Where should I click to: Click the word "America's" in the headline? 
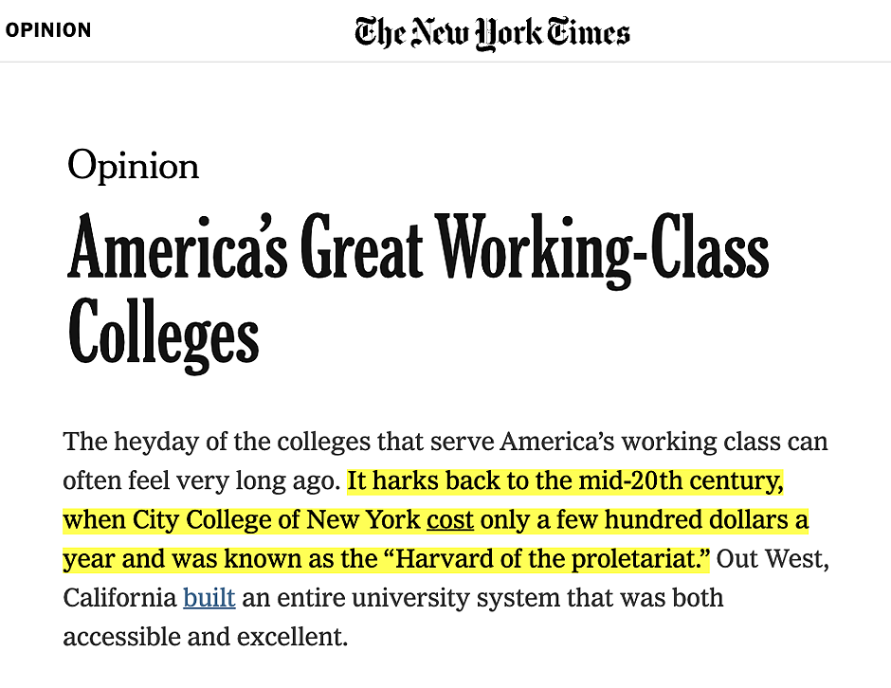[178, 246]
